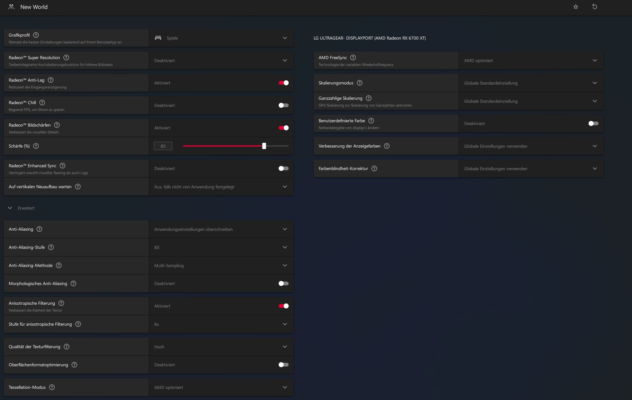Click help icon for AMD FreeSync

[x=353, y=57]
